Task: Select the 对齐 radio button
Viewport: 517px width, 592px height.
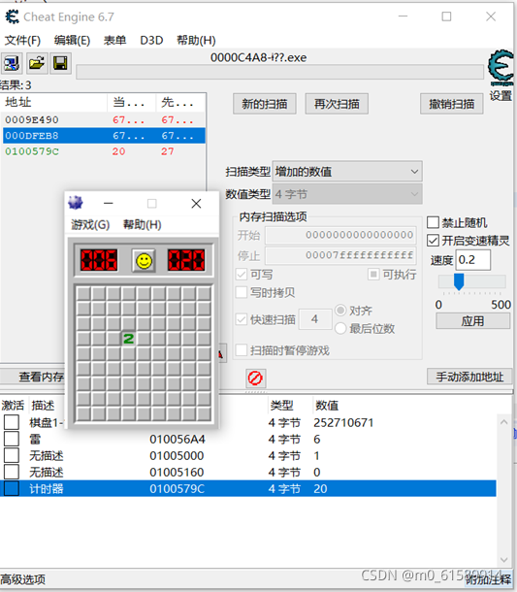Action: [x=340, y=311]
